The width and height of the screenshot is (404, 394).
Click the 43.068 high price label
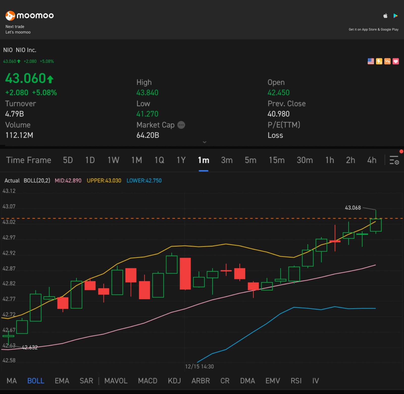click(353, 208)
